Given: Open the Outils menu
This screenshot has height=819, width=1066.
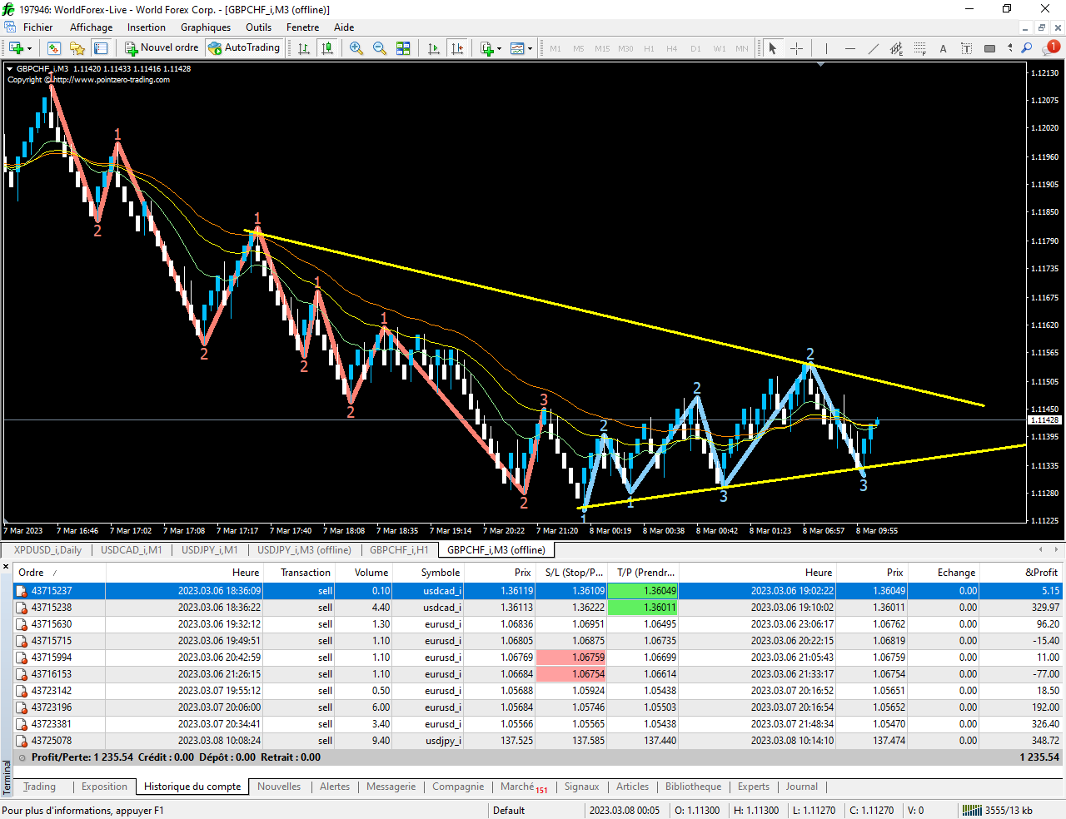Looking at the screenshot, I should [258, 27].
